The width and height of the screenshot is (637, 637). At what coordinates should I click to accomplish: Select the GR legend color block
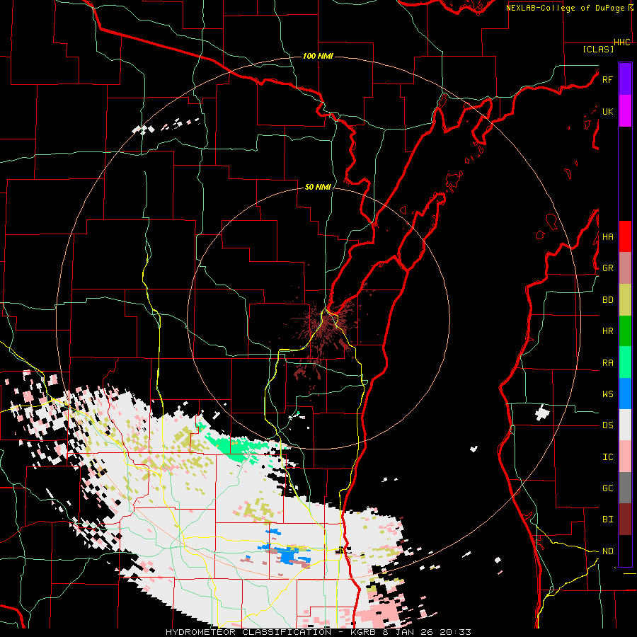tap(625, 268)
